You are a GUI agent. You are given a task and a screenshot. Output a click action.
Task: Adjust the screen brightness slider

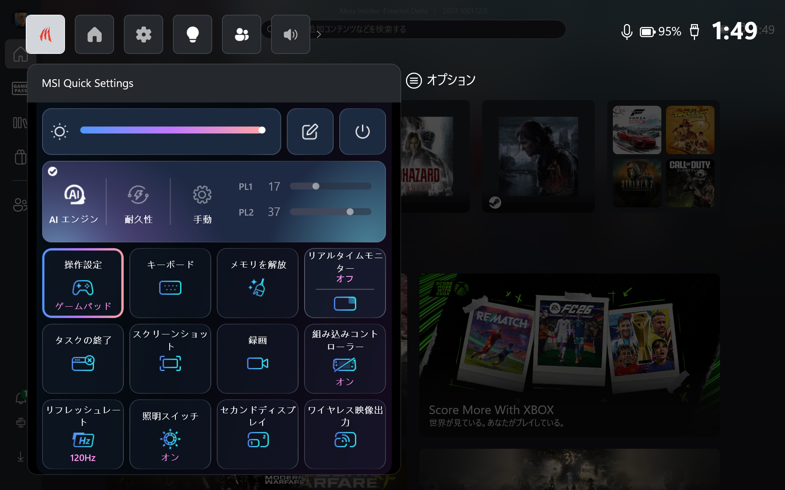coord(173,130)
